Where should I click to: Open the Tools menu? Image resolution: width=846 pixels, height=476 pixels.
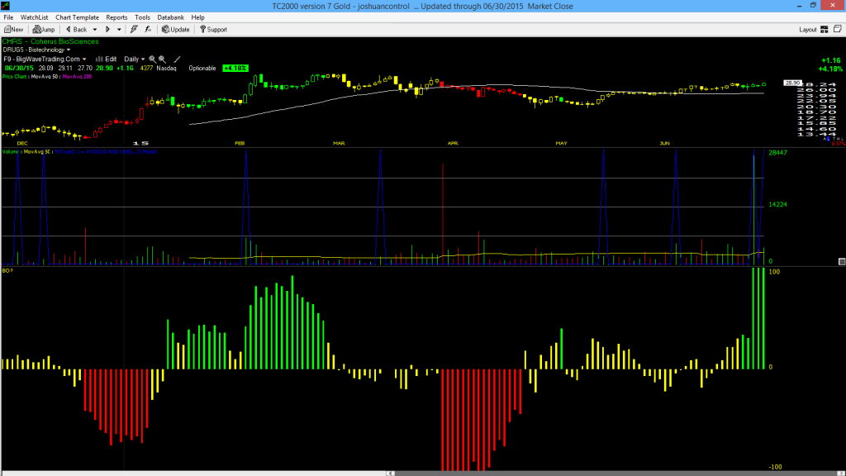click(x=142, y=17)
